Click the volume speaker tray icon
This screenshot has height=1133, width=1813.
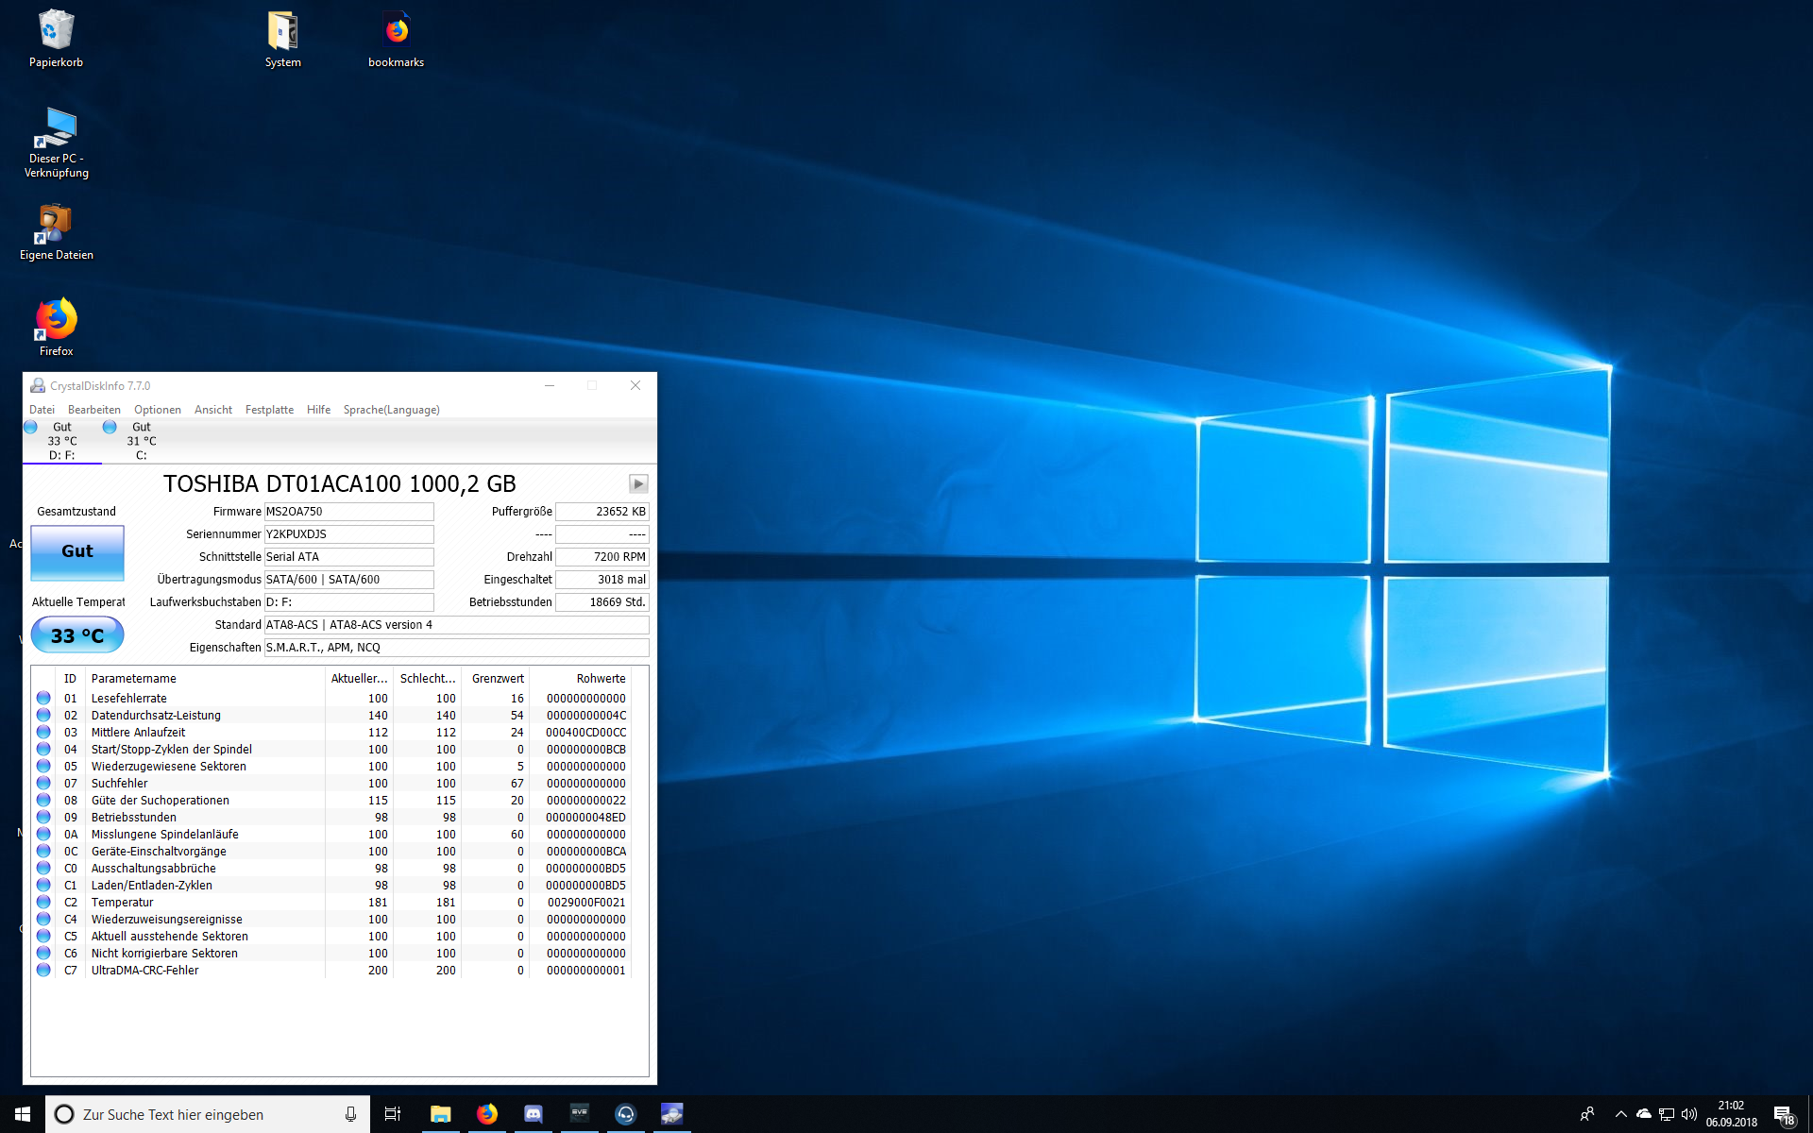pyautogui.click(x=1689, y=1114)
